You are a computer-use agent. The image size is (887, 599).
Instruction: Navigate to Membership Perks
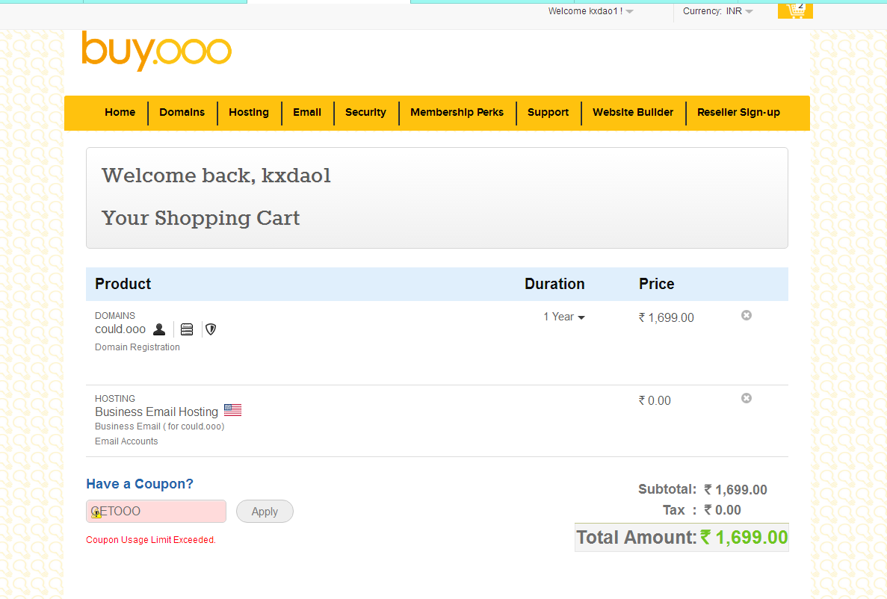click(x=457, y=113)
